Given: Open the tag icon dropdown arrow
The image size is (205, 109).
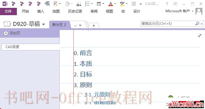Looking at the screenshot, I should click(x=60, y=4).
